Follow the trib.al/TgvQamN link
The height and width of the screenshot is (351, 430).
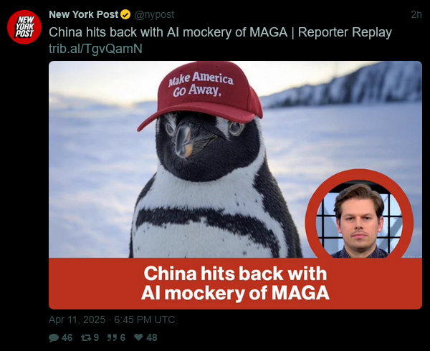95,49
